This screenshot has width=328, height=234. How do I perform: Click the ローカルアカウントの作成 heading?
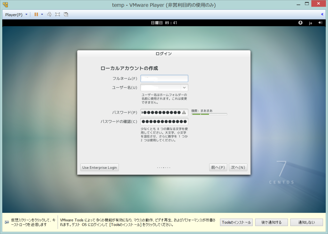tap(129, 68)
